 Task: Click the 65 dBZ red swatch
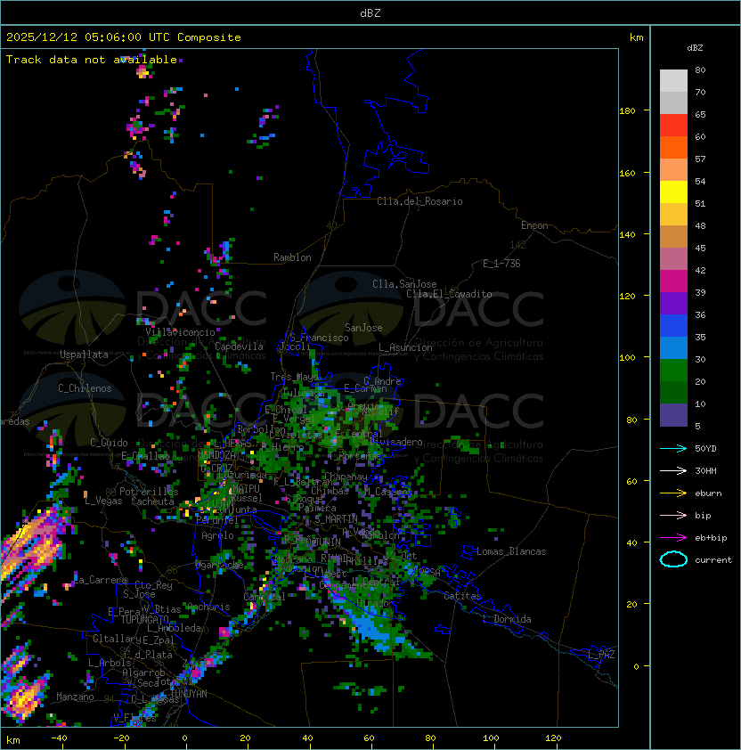pos(673,126)
